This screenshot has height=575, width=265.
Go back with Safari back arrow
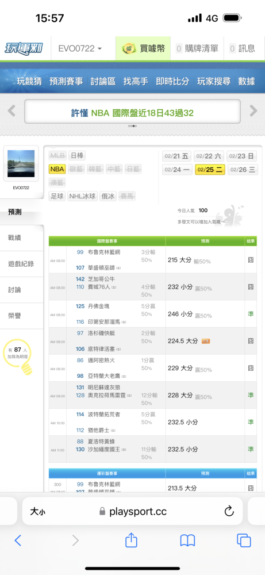point(18,540)
